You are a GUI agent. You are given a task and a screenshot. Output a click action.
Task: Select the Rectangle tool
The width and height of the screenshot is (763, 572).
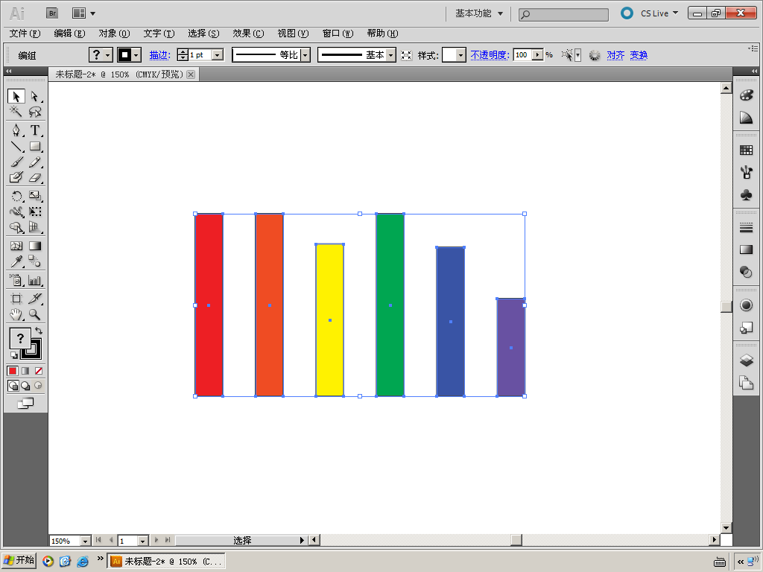34,146
